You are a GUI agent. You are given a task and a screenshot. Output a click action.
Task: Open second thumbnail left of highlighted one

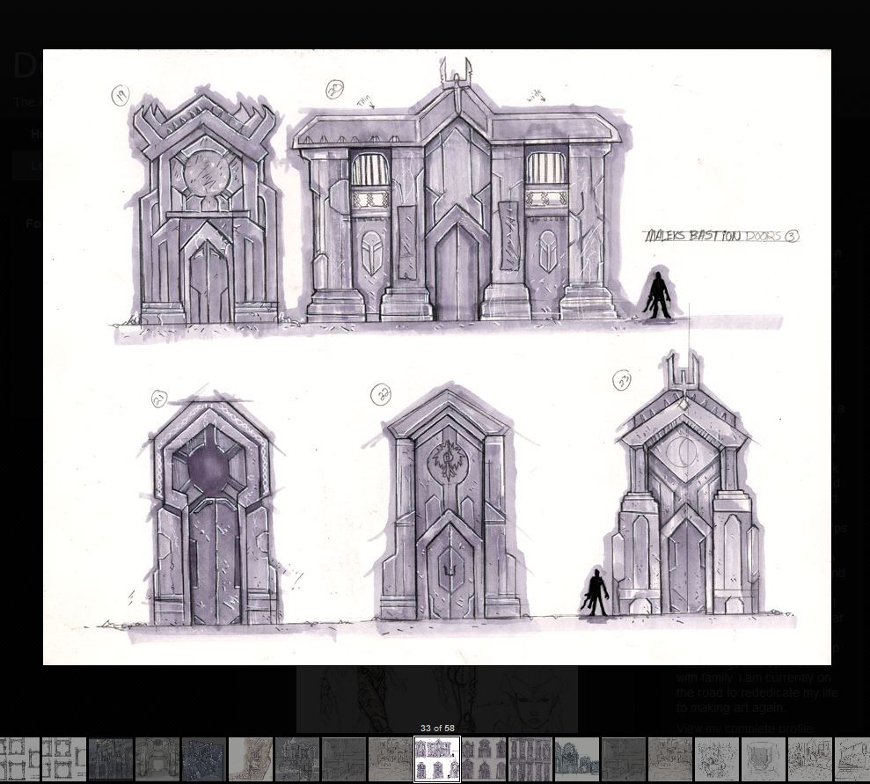344,759
